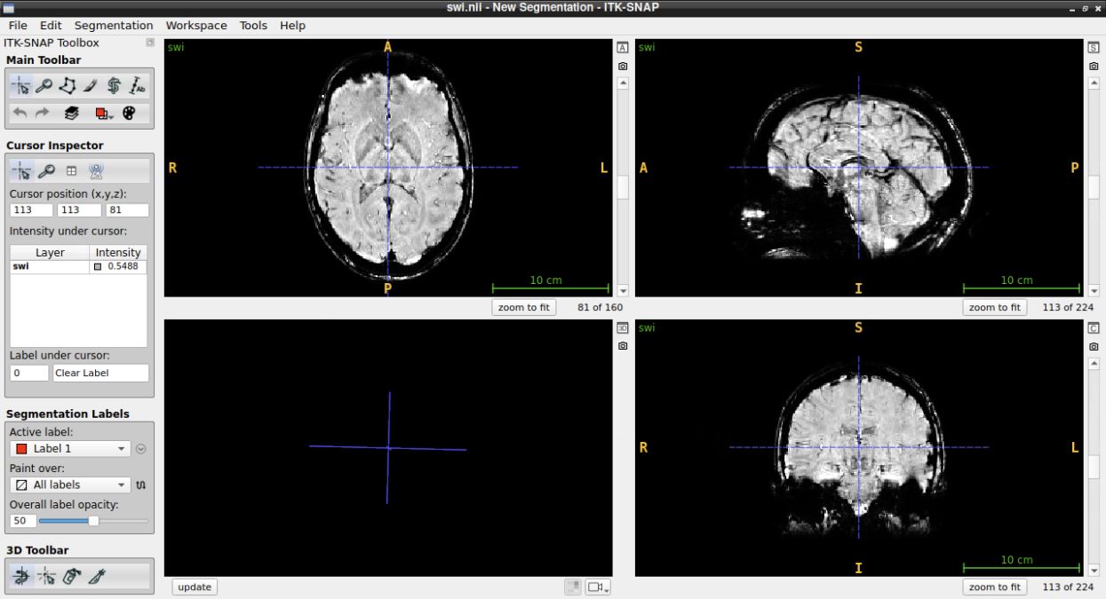Open the File menu
Screen dimensions: 1106x599
pos(18,26)
